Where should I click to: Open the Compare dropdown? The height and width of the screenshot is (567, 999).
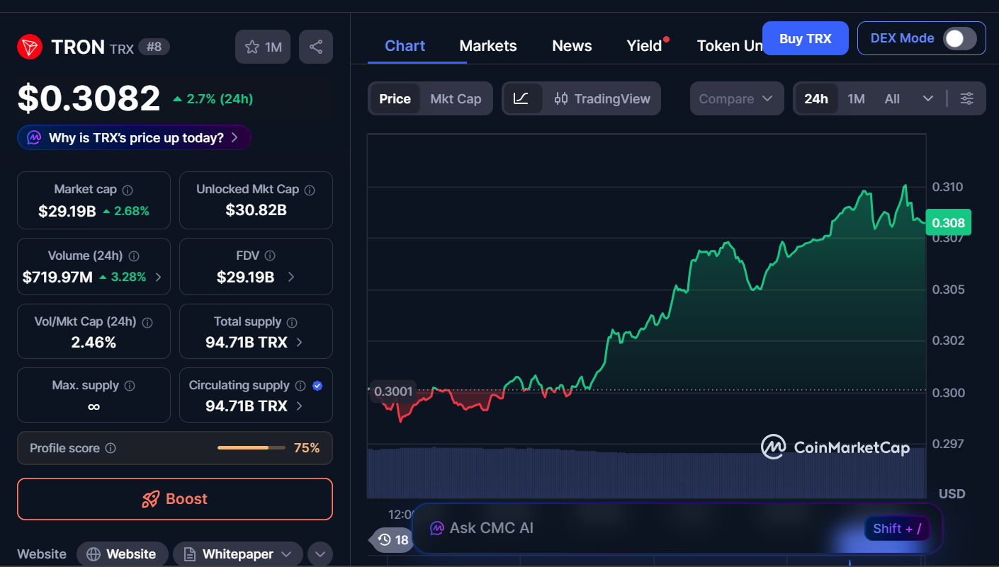click(736, 98)
